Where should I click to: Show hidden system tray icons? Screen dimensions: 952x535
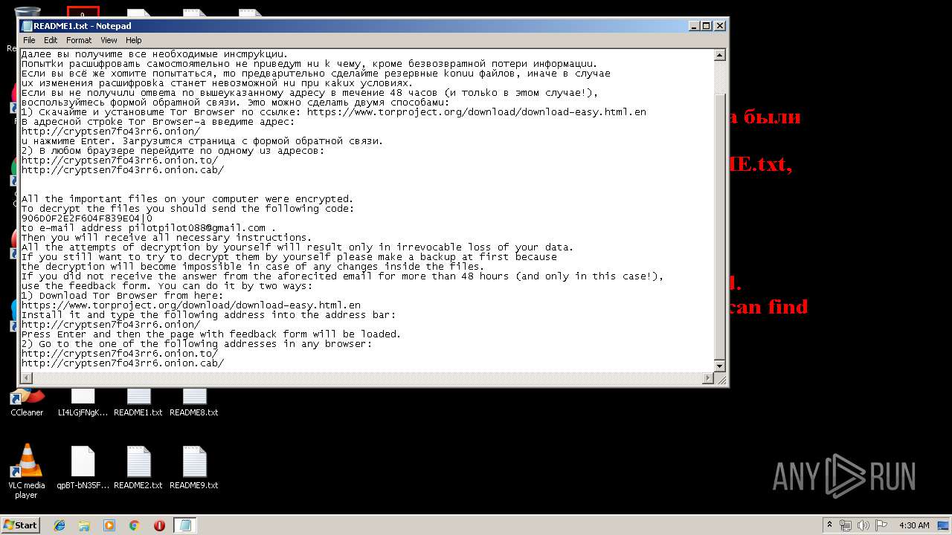tap(829, 525)
